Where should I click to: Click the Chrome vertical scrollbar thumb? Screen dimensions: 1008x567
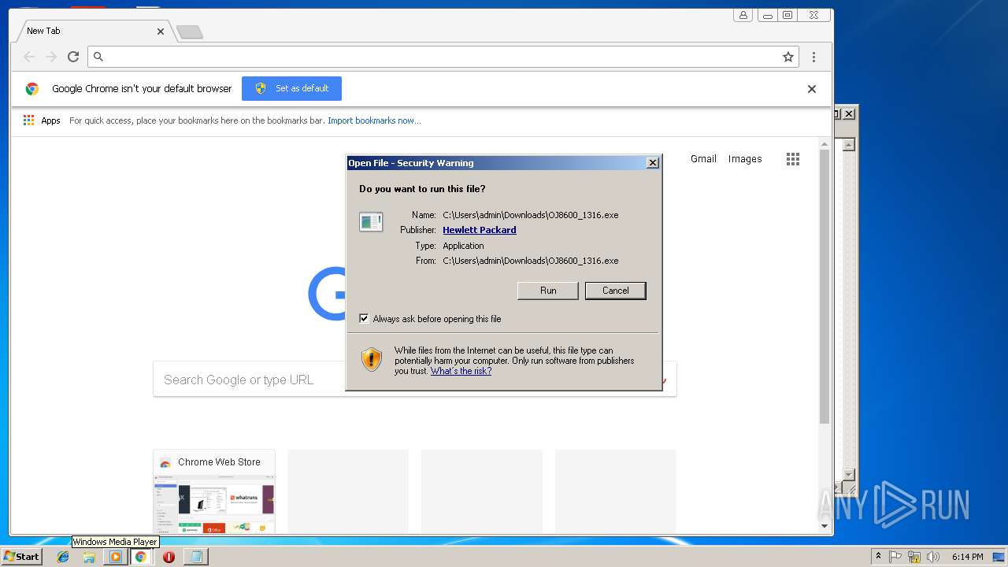point(825,287)
